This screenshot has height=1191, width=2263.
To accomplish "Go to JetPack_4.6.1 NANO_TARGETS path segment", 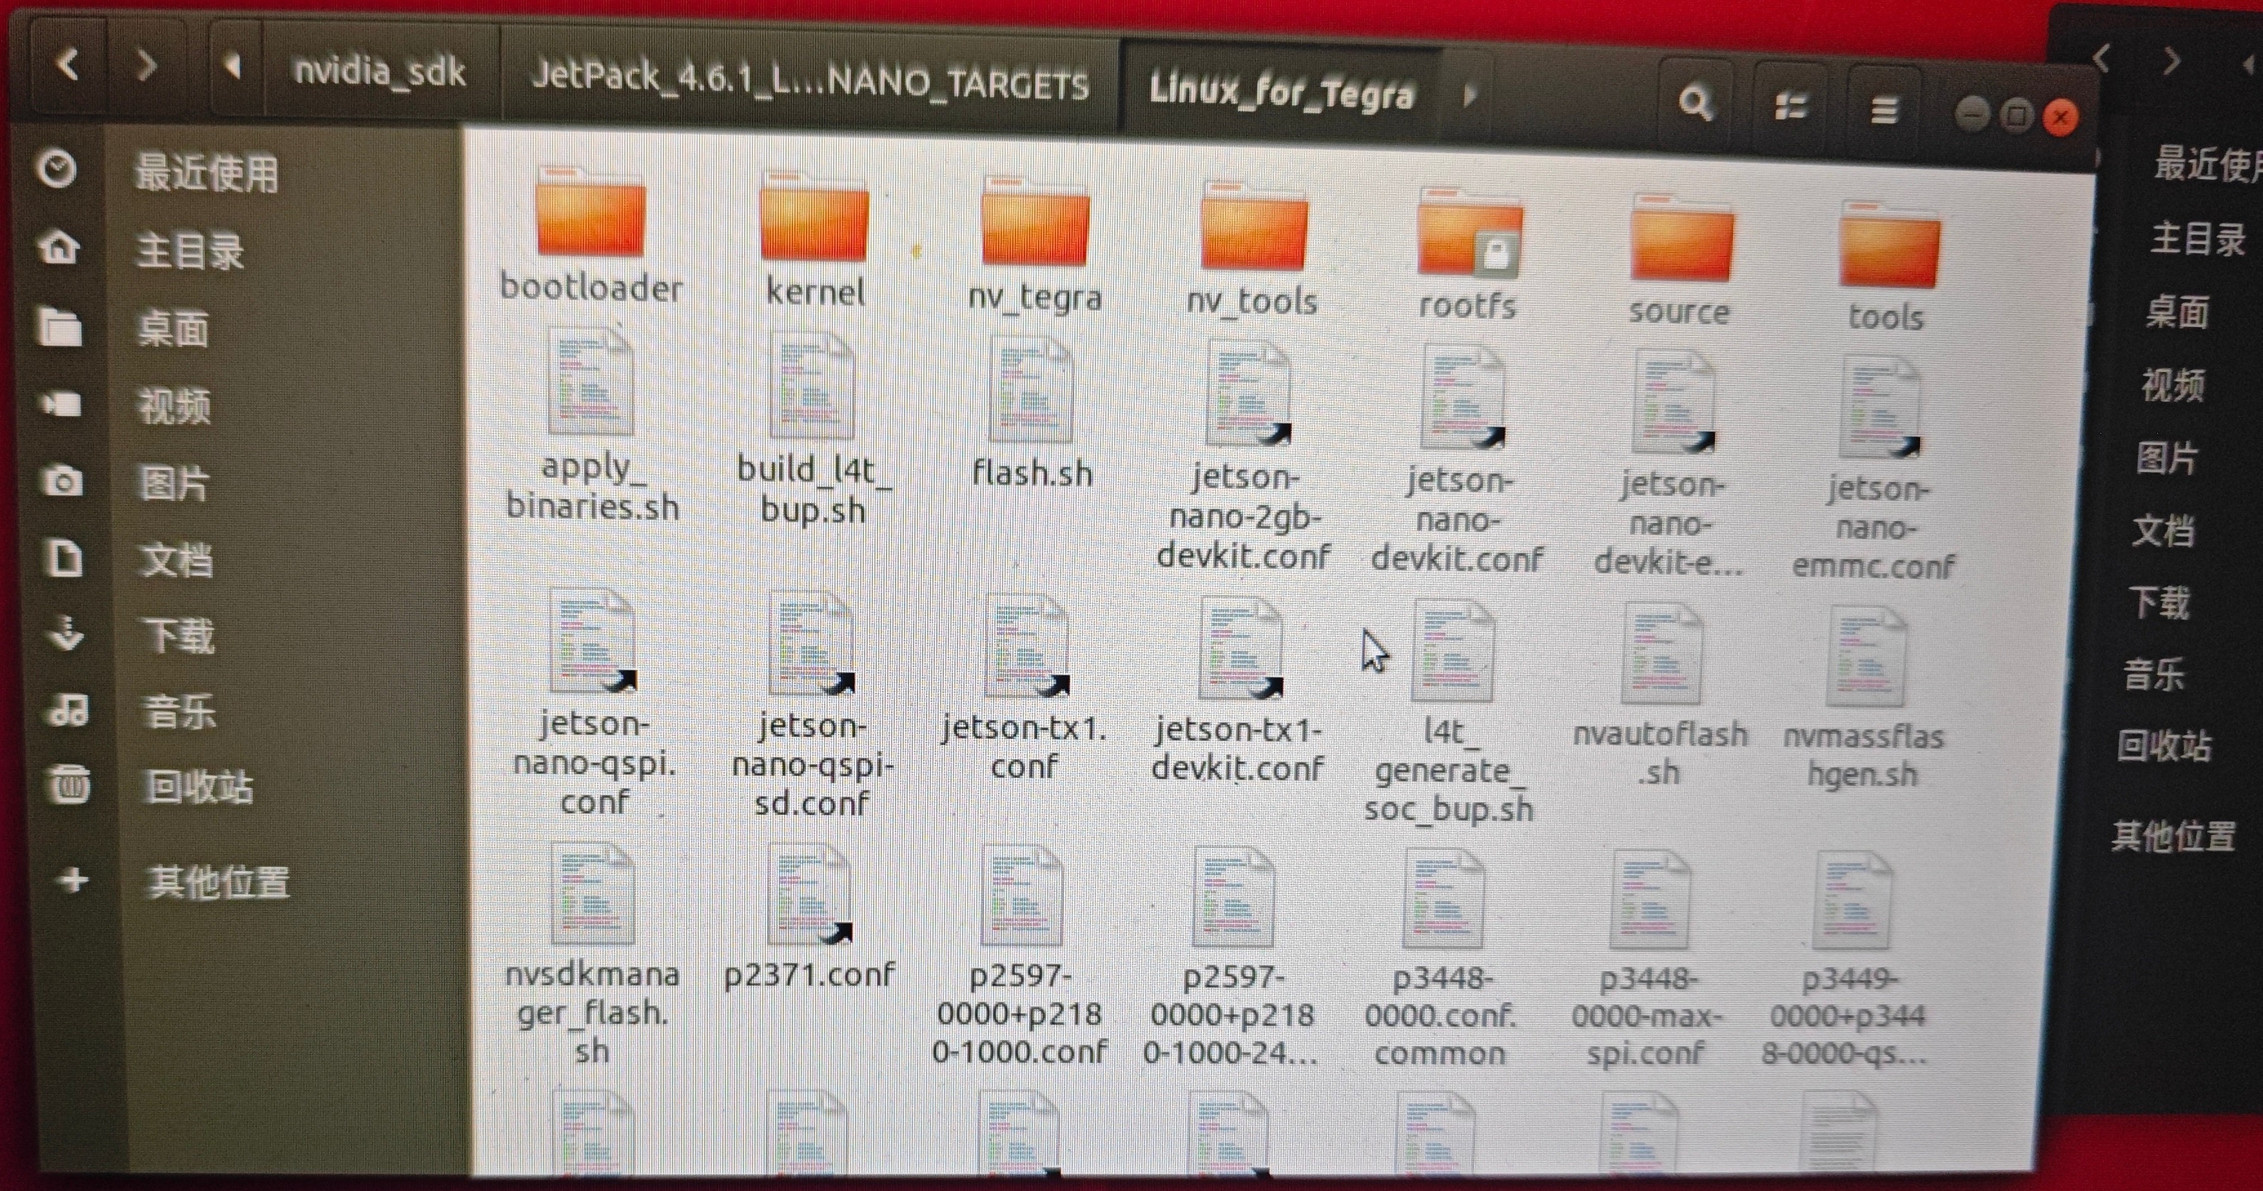I will (x=809, y=83).
